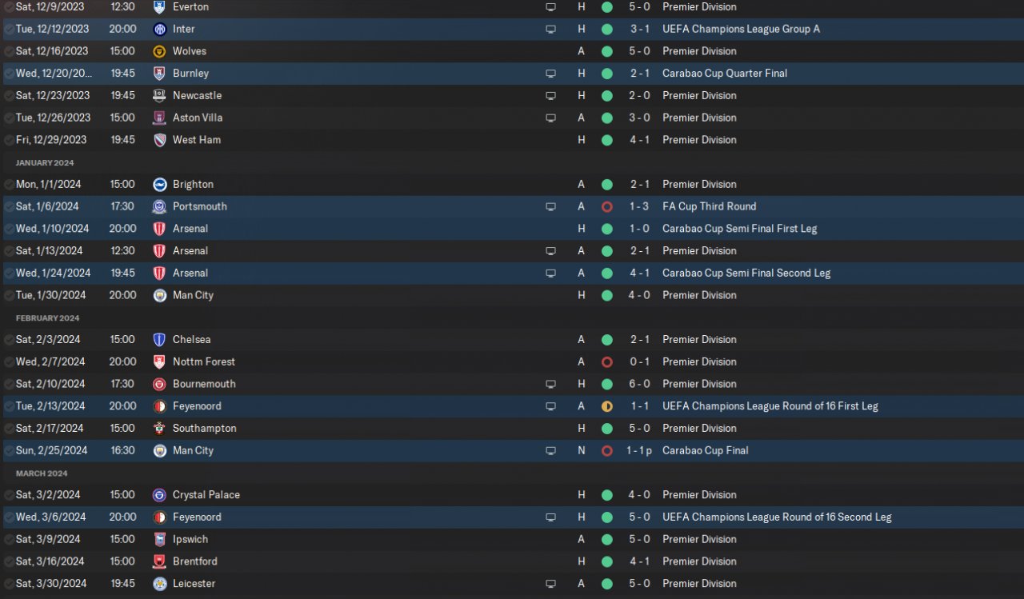Open the Crystal Palace team link
This screenshot has height=599, width=1024.
[x=206, y=495]
